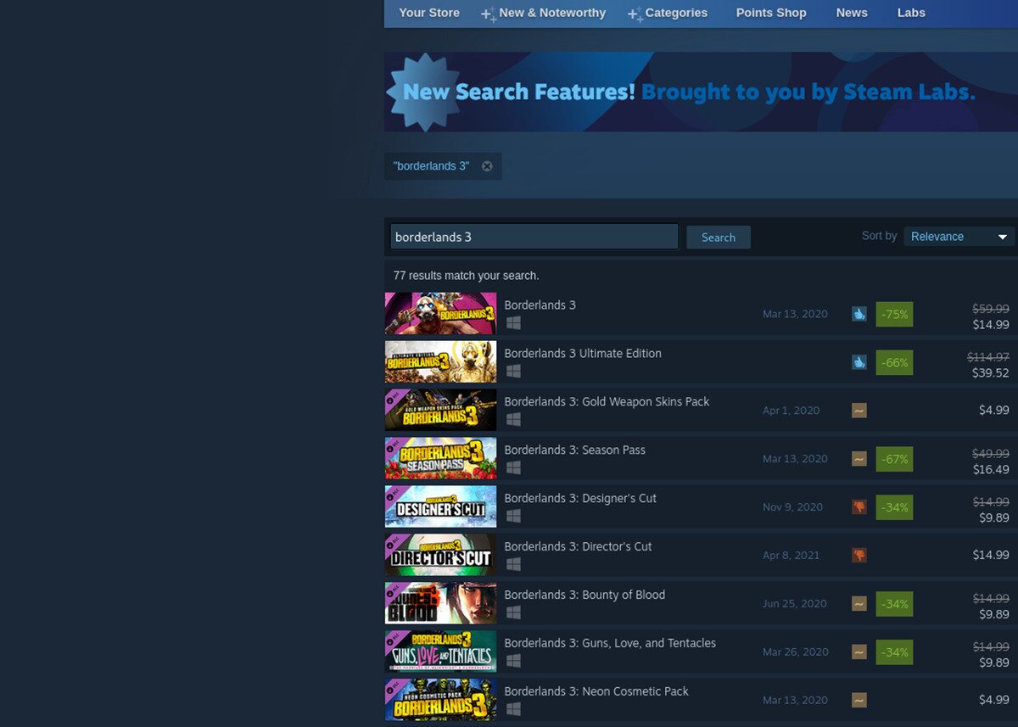Click the $16.49 Season Pass price

(x=991, y=469)
